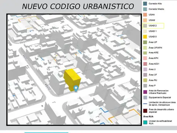Click the USAB 2 gray swatch

pos(145,25)
